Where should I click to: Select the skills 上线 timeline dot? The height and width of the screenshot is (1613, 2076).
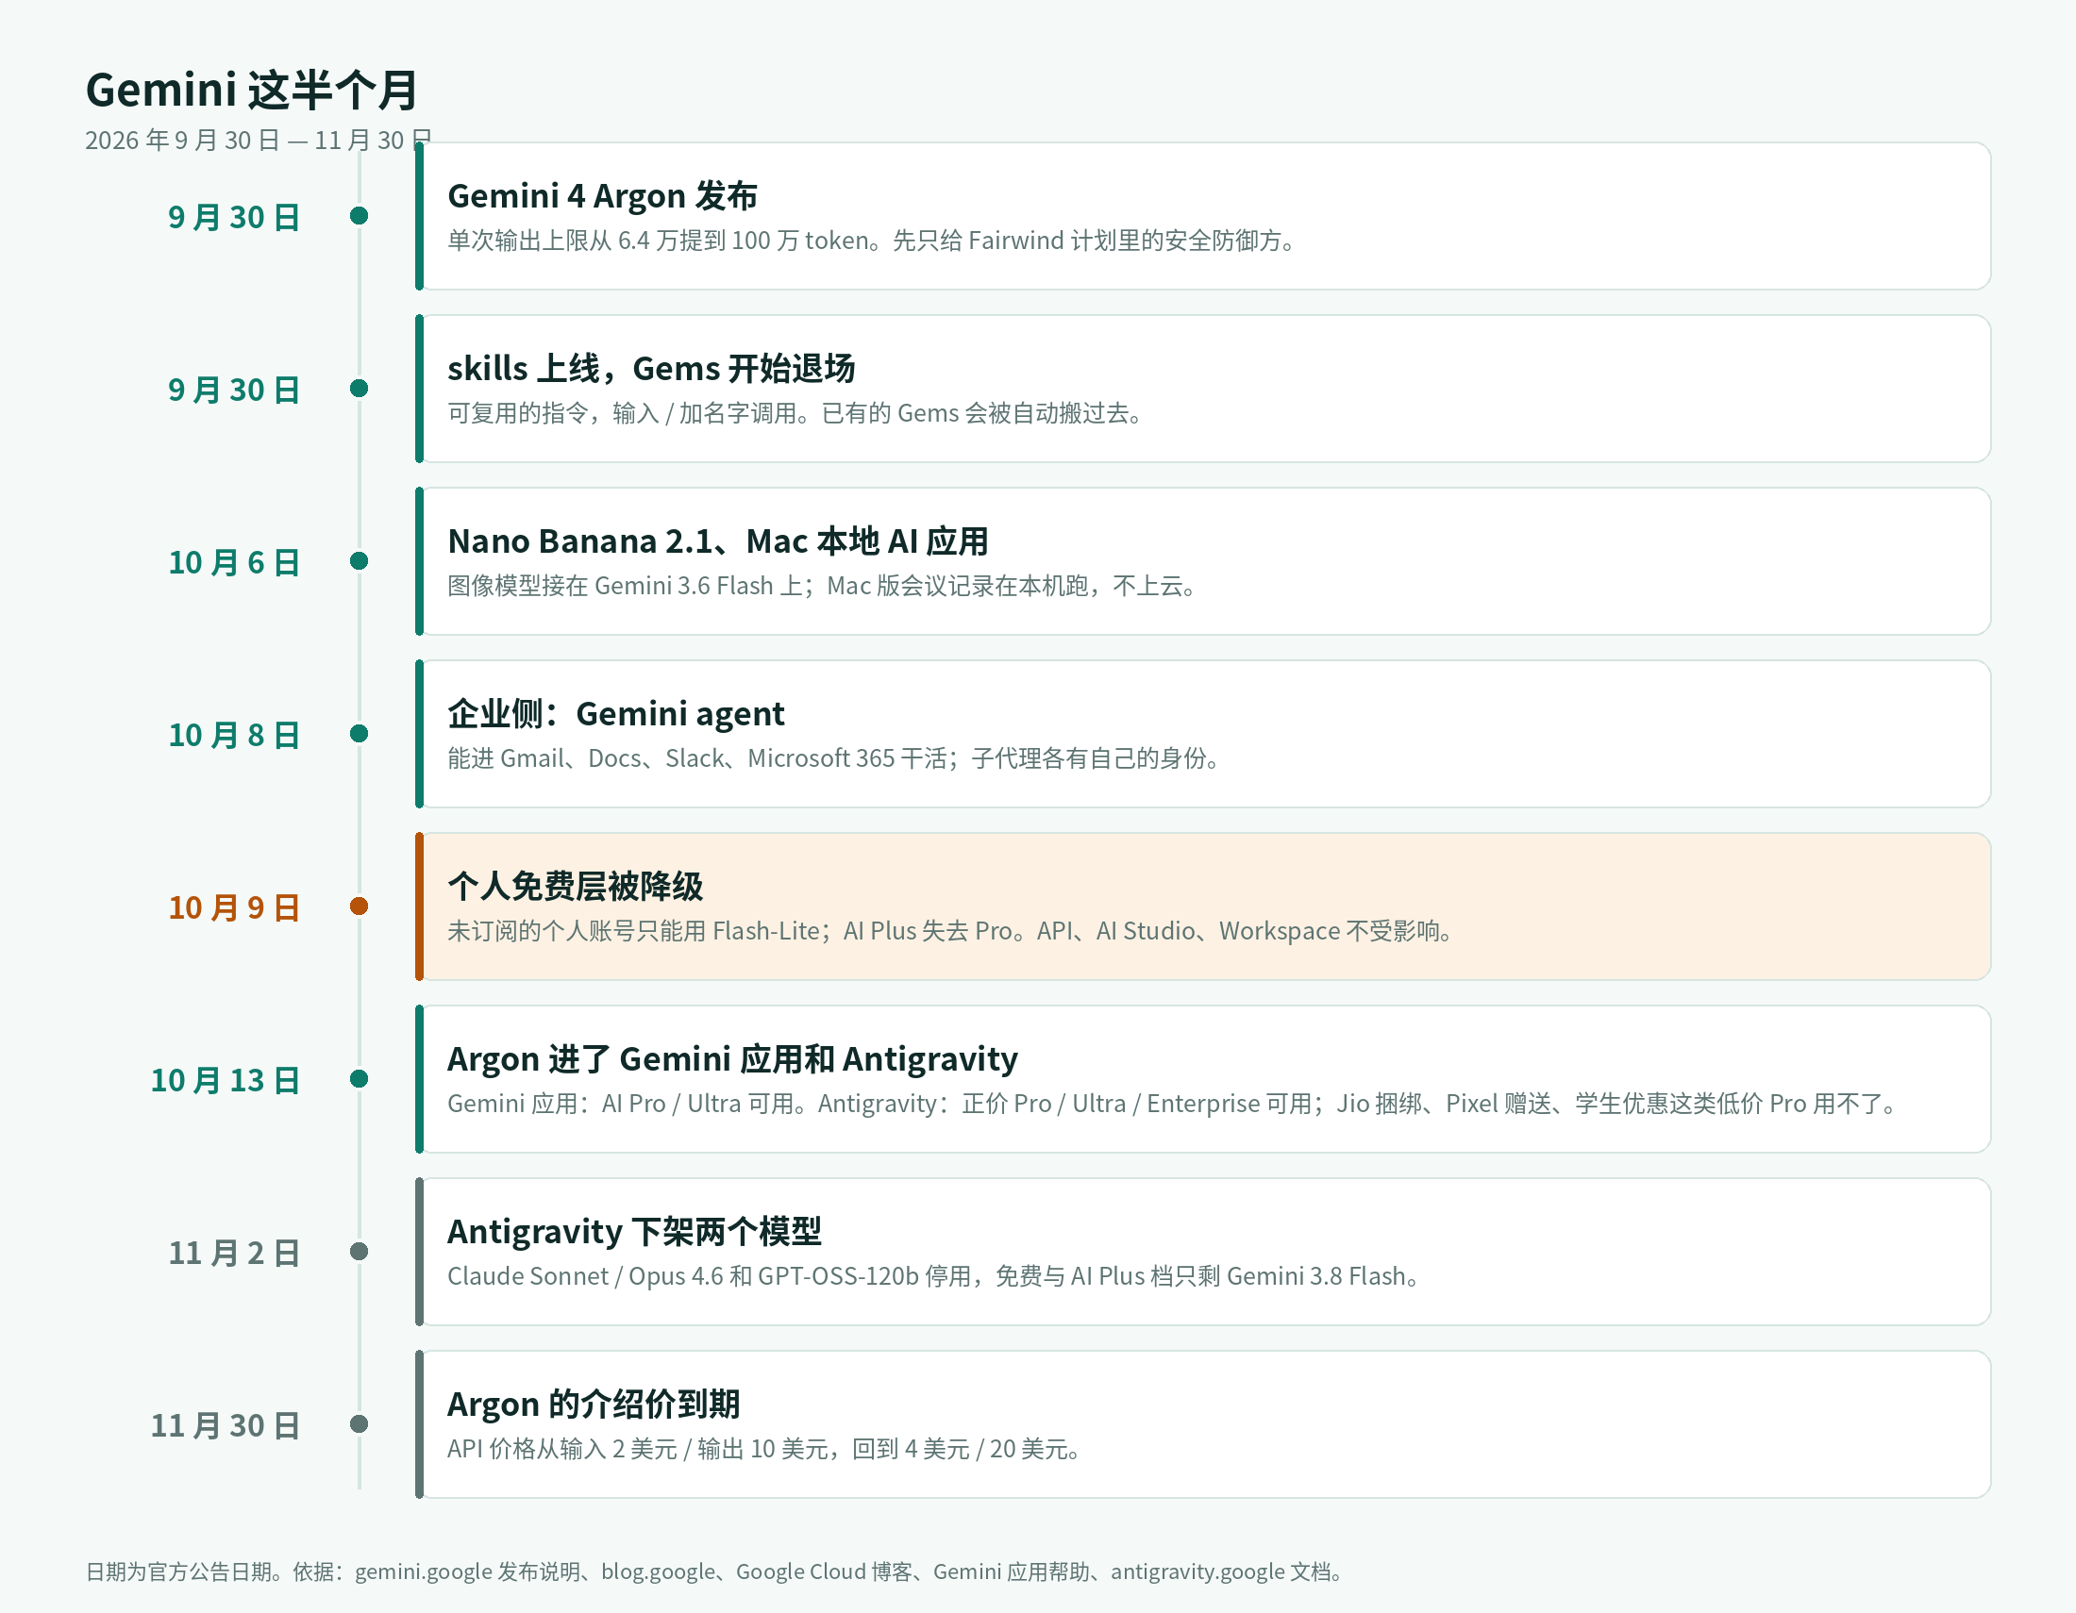click(x=359, y=389)
